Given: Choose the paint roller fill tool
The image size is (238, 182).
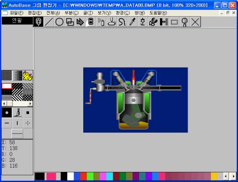Looking at the screenshot, I should coord(112,22).
